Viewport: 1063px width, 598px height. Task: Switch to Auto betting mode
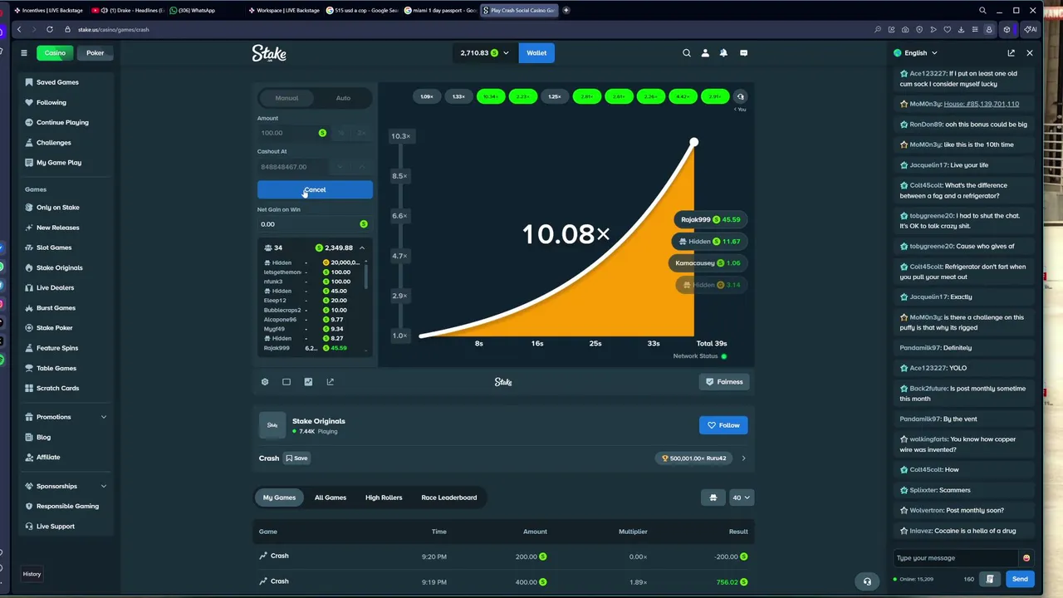tap(343, 98)
